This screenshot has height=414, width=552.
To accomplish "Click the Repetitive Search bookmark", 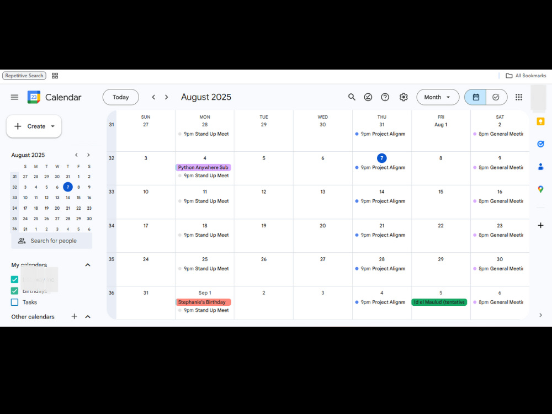I will [24, 76].
